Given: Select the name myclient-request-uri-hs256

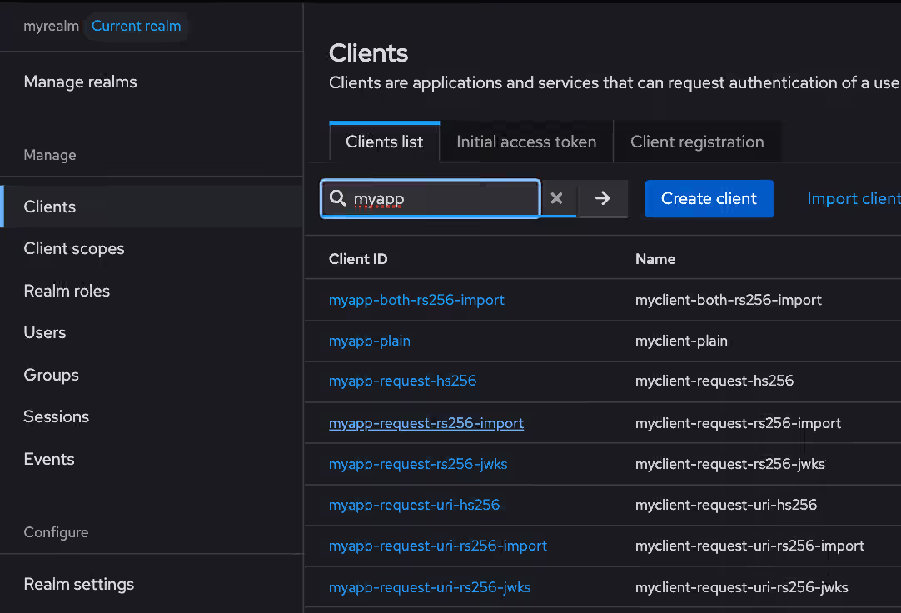Looking at the screenshot, I should point(726,505).
